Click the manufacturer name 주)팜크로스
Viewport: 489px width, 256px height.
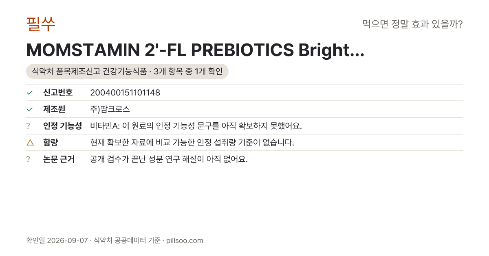(110, 109)
